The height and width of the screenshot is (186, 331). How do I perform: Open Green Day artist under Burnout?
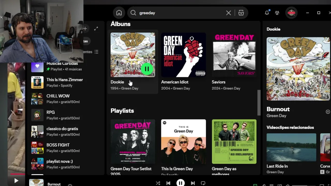pos(276,116)
